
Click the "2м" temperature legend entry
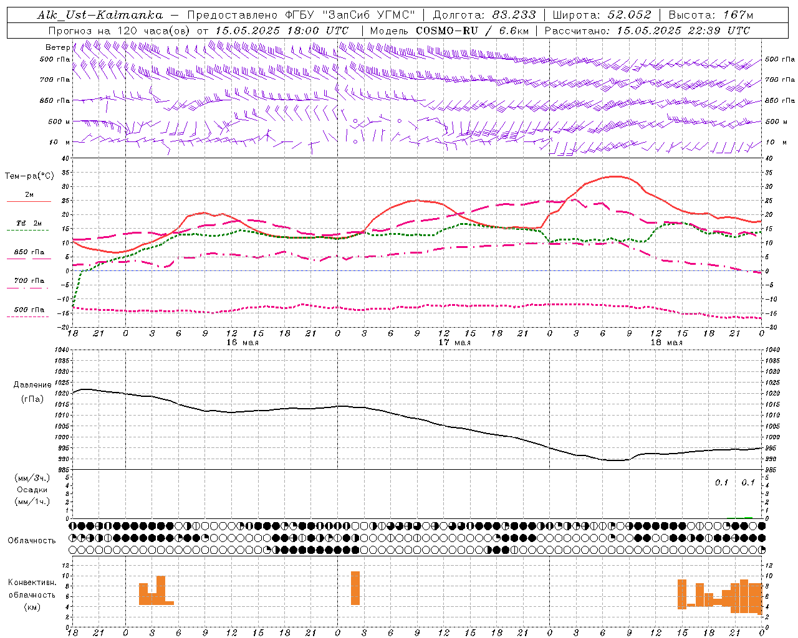(x=29, y=195)
